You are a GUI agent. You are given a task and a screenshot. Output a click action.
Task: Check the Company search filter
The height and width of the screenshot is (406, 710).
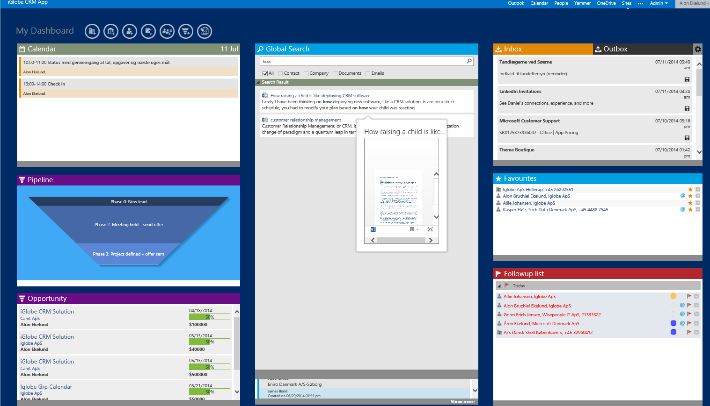306,73
